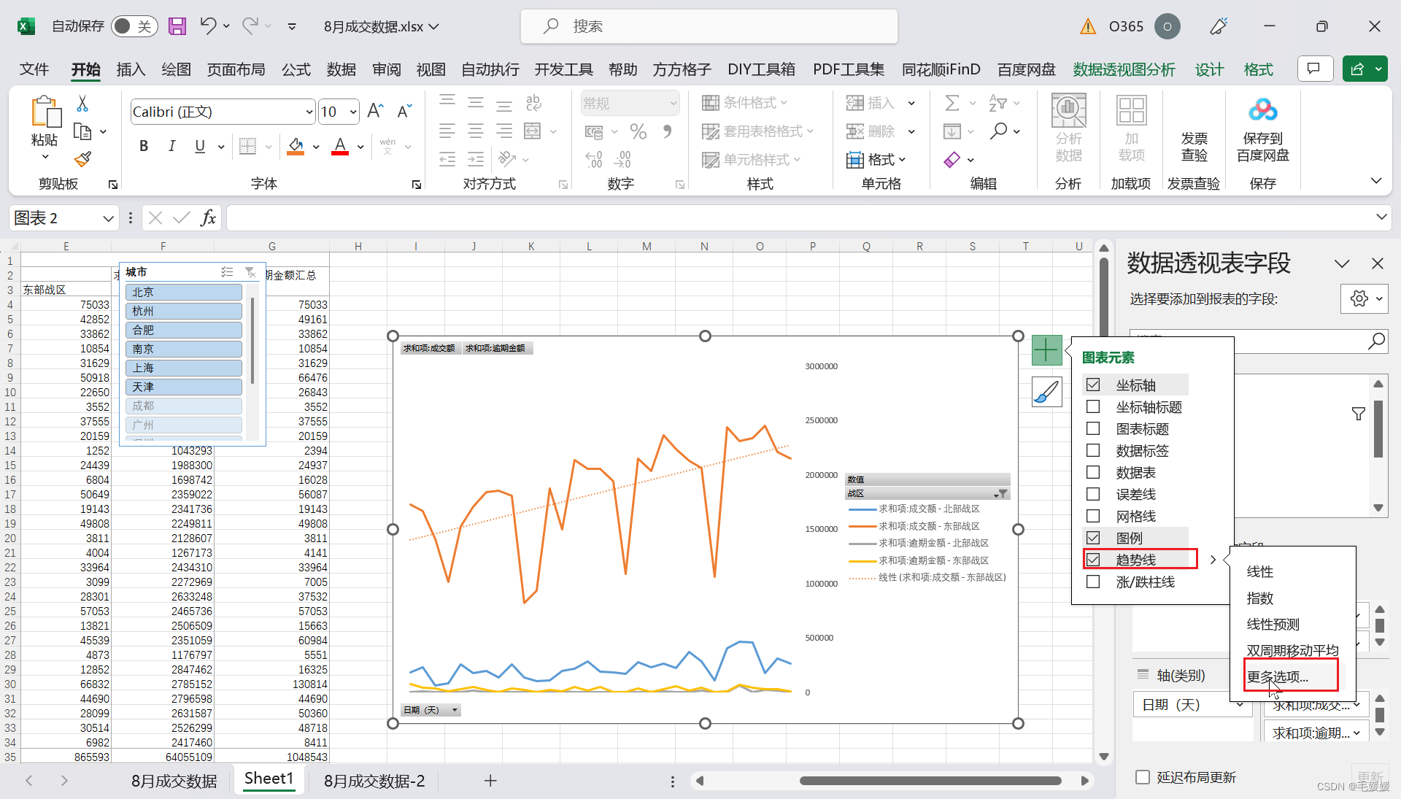Viewport: 1401px width, 799px height.
Task: Select the 上海 slicer button
Action: pos(184,368)
